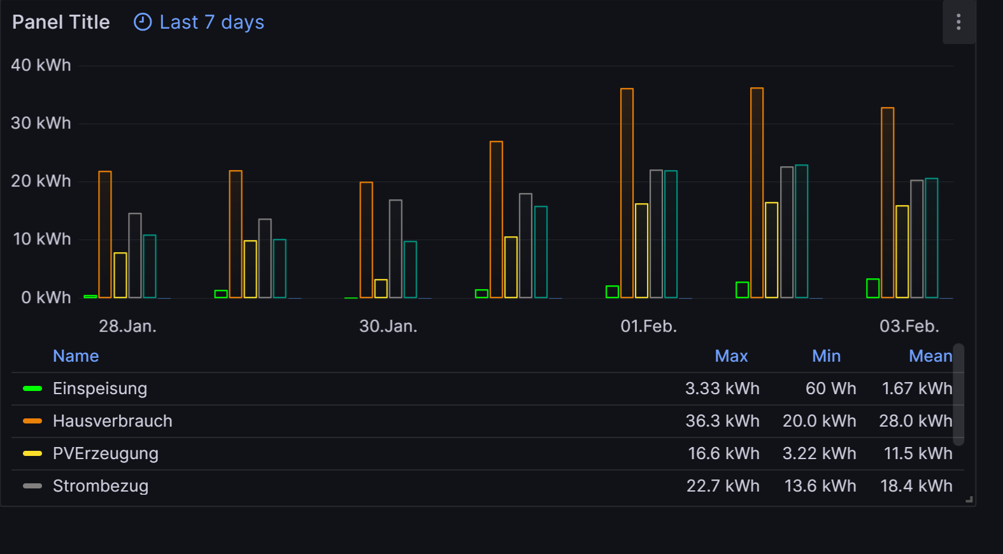Click the panel resize handle corner
1003x554 pixels.
pos(969,500)
